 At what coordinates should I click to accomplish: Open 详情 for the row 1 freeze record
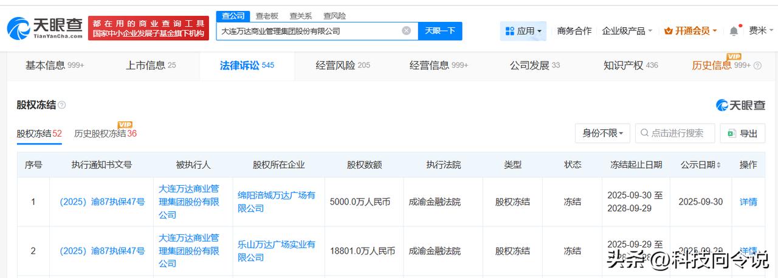tap(748, 202)
